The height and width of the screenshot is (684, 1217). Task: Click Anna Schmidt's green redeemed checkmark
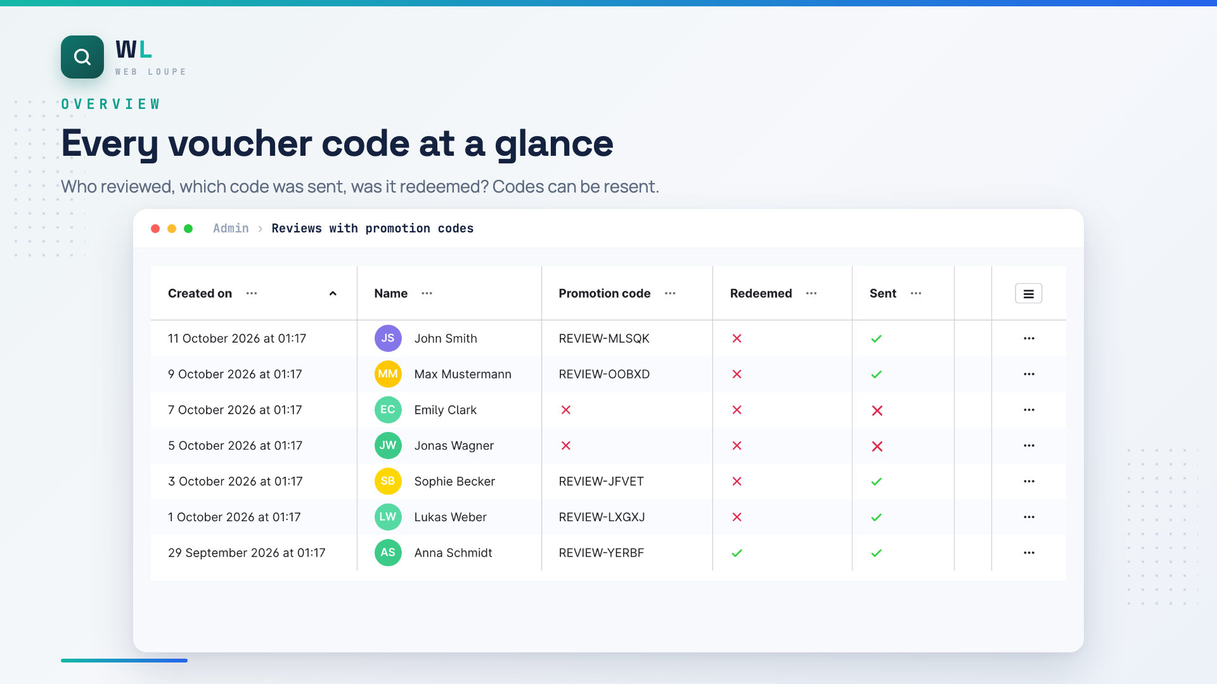[x=737, y=553]
